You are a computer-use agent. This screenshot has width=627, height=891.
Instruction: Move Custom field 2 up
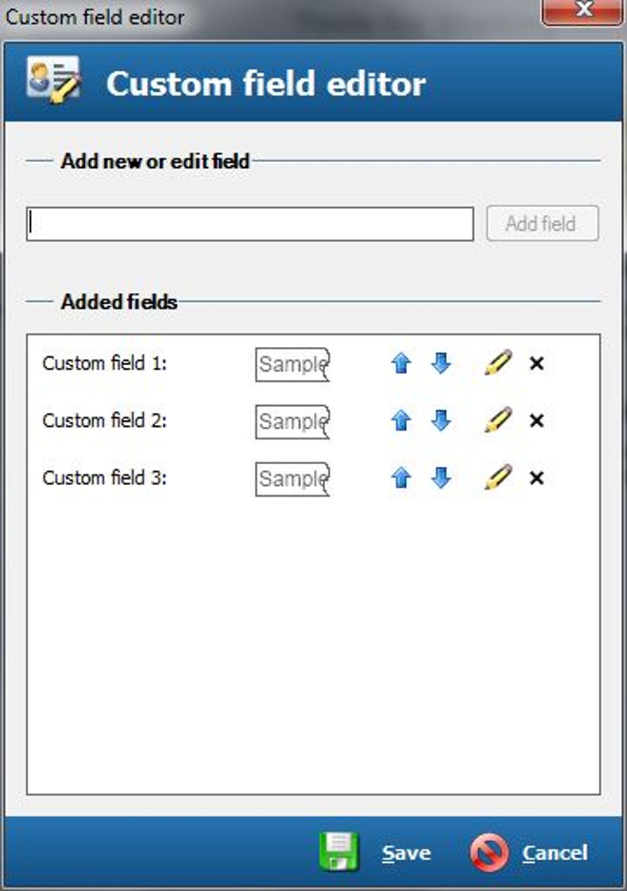401,421
